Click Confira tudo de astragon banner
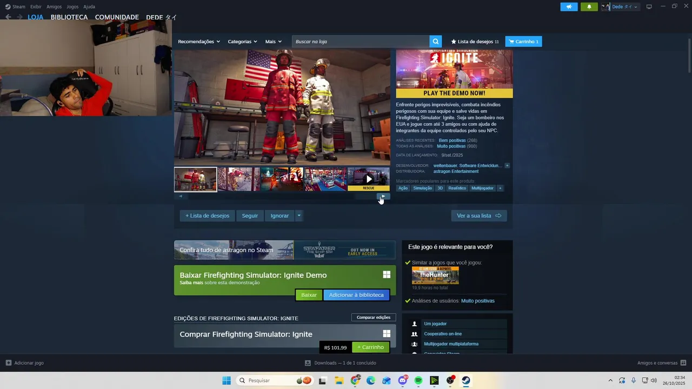This screenshot has width=692, height=389. point(285,250)
